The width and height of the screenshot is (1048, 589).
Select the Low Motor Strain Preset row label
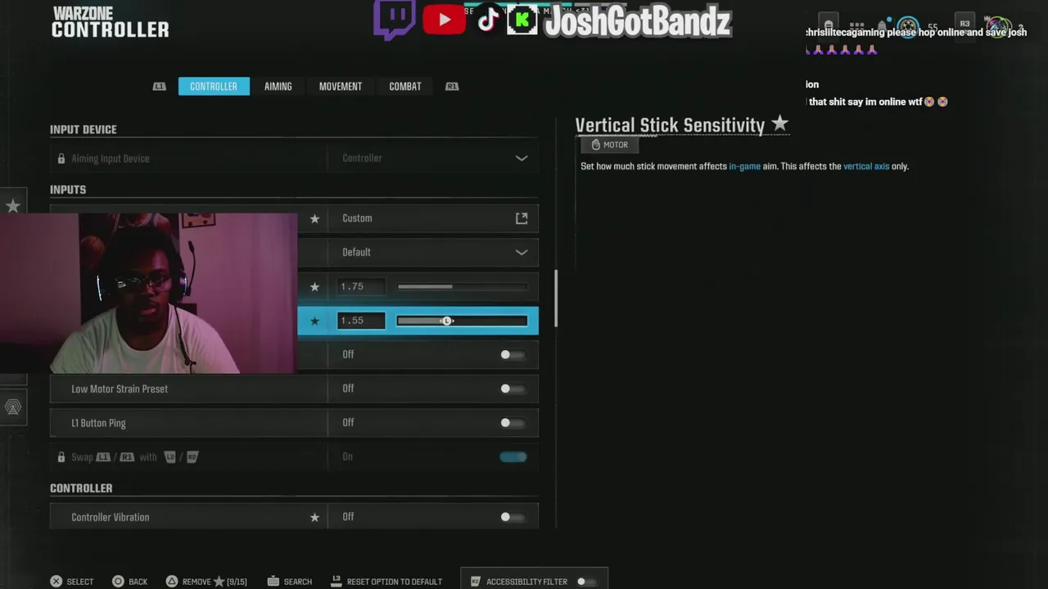point(120,389)
